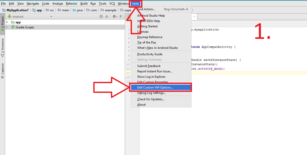Open the Code menu

46,4
